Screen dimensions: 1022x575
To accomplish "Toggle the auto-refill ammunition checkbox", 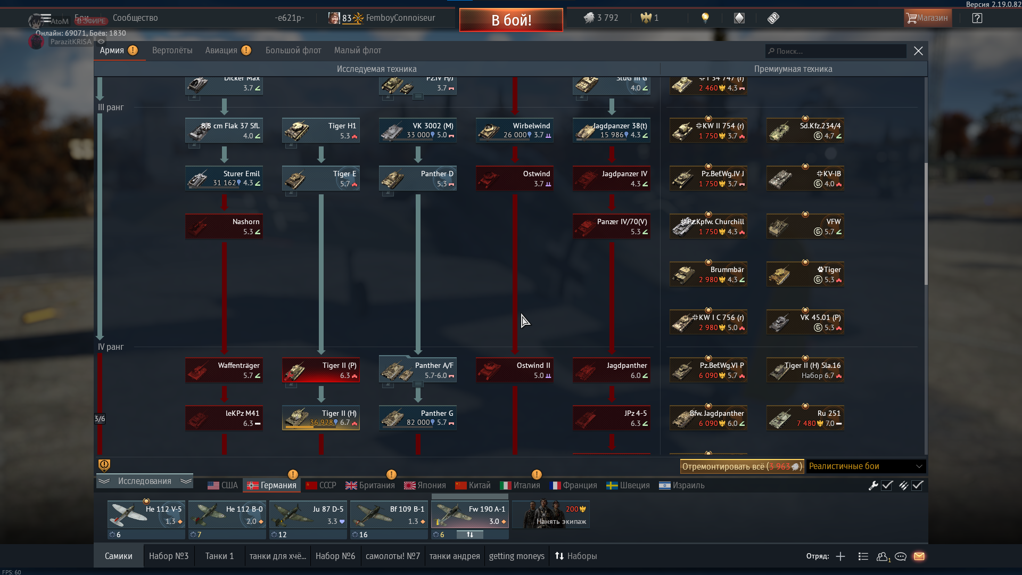I will [918, 486].
